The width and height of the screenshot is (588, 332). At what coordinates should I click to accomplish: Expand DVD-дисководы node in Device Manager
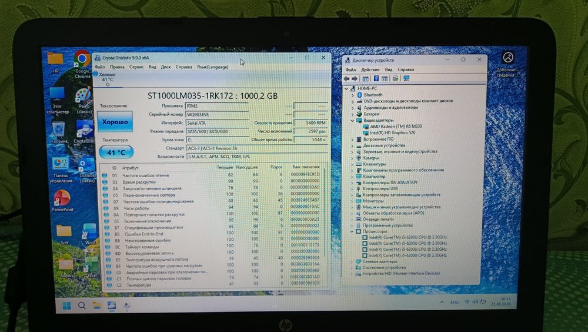(x=352, y=101)
